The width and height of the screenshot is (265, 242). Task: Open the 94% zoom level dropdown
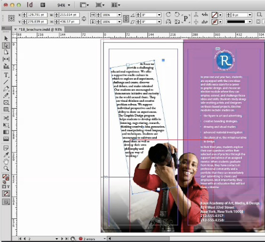click(x=69, y=5)
